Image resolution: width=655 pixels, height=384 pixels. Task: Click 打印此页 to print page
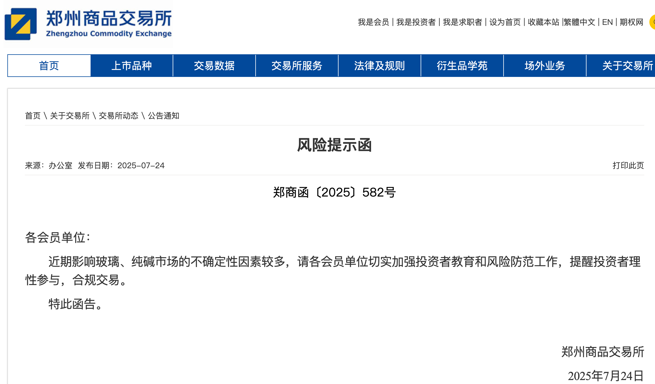(x=628, y=165)
